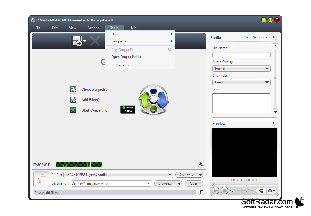Click the Play button in preview

point(215,191)
